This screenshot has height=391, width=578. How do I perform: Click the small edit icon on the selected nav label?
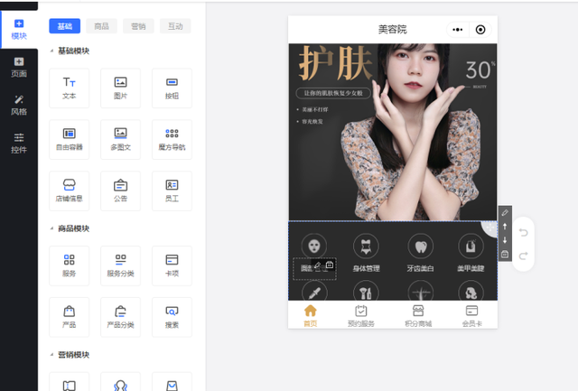[x=317, y=265]
